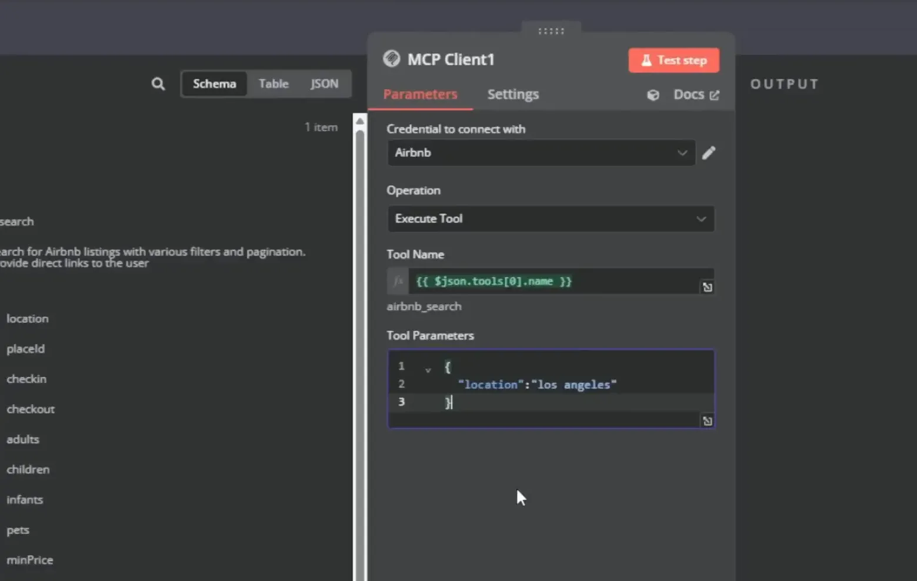
Task: Click the "los angeles" value in JSON
Action: tap(574, 385)
